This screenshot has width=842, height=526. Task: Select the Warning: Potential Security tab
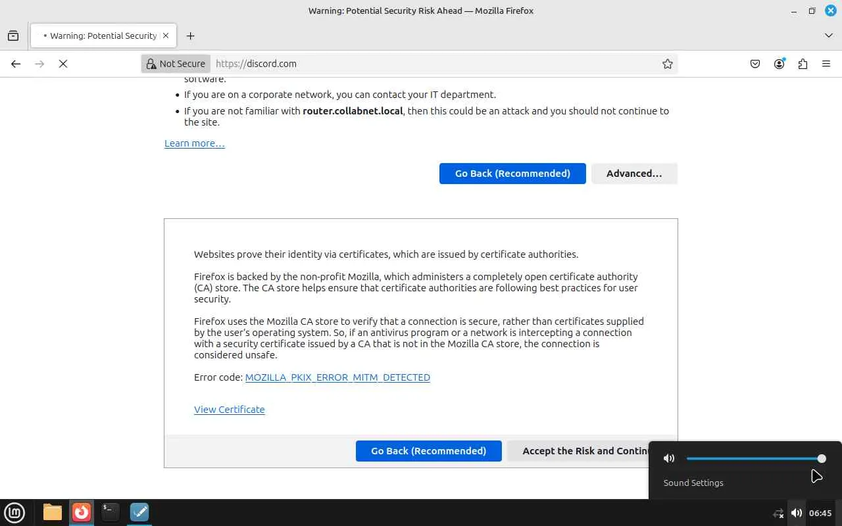[103, 36]
